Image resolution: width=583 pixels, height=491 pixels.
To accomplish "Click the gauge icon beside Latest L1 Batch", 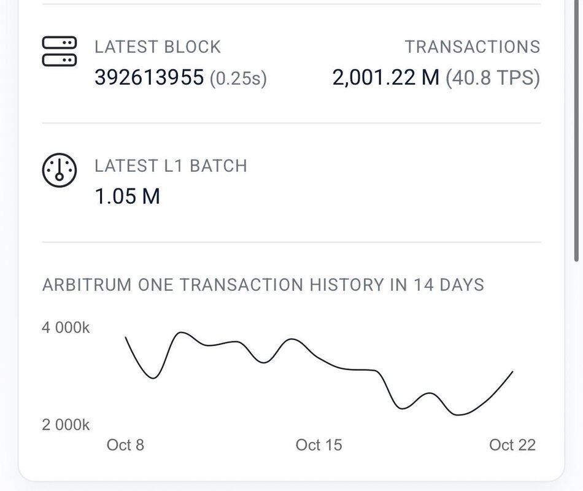I will click(x=59, y=170).
